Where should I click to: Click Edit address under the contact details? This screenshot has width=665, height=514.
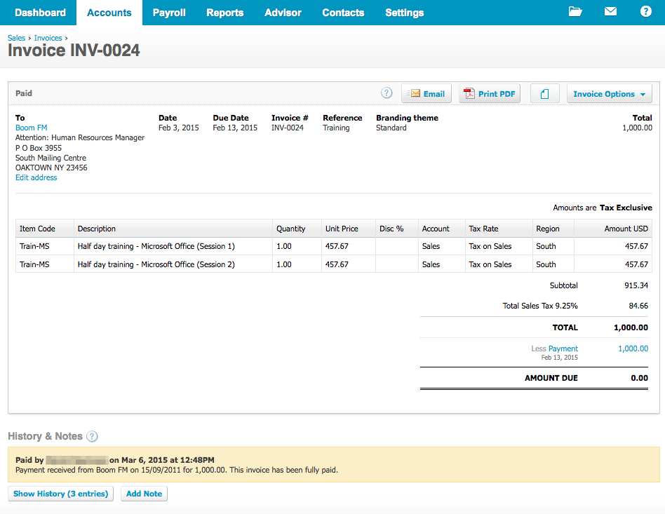click(x=36, y=177)
